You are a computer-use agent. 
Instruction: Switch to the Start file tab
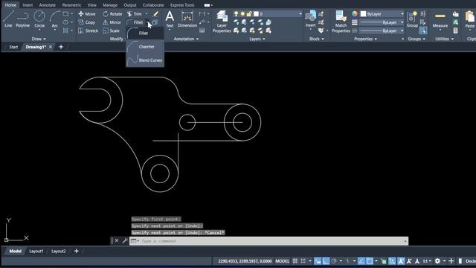pyautogui.click(x=13, y=47)
